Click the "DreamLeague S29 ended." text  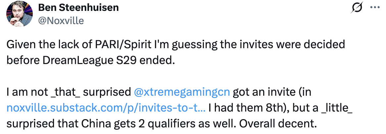tap(109, 60)
